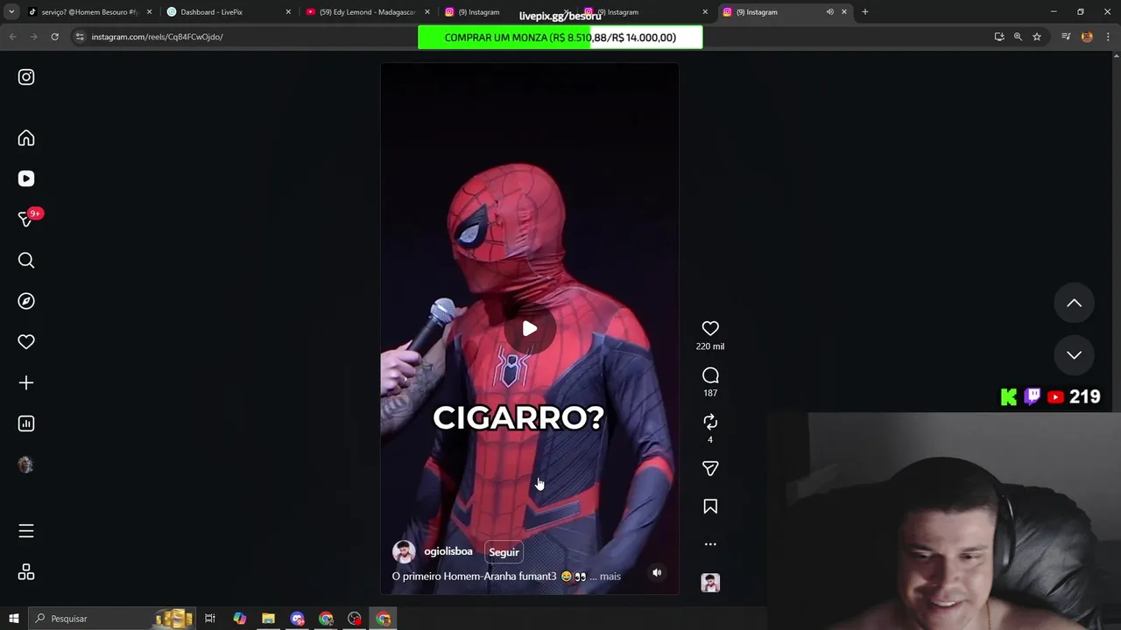The width and height of the screenshot is (1121, 630).
Task: Click the 220 mil likes count
Action: pyautogui.click(x=710, y=346)
